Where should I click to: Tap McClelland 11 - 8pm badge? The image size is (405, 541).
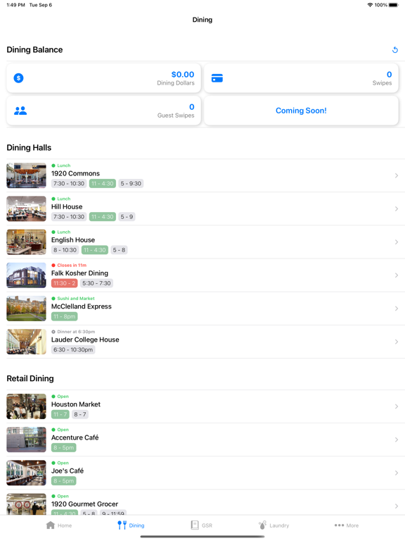coord(65,316)
